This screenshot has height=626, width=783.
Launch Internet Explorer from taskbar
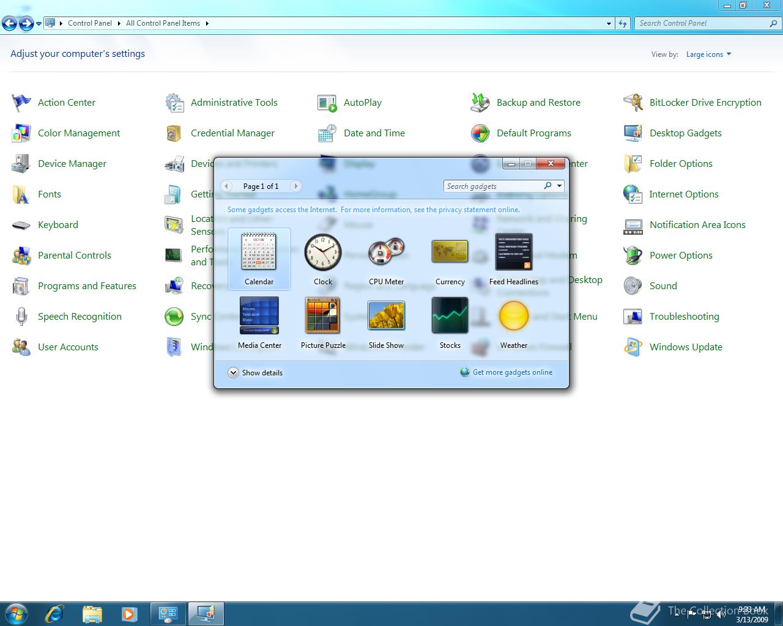click(x=54, y=613)
